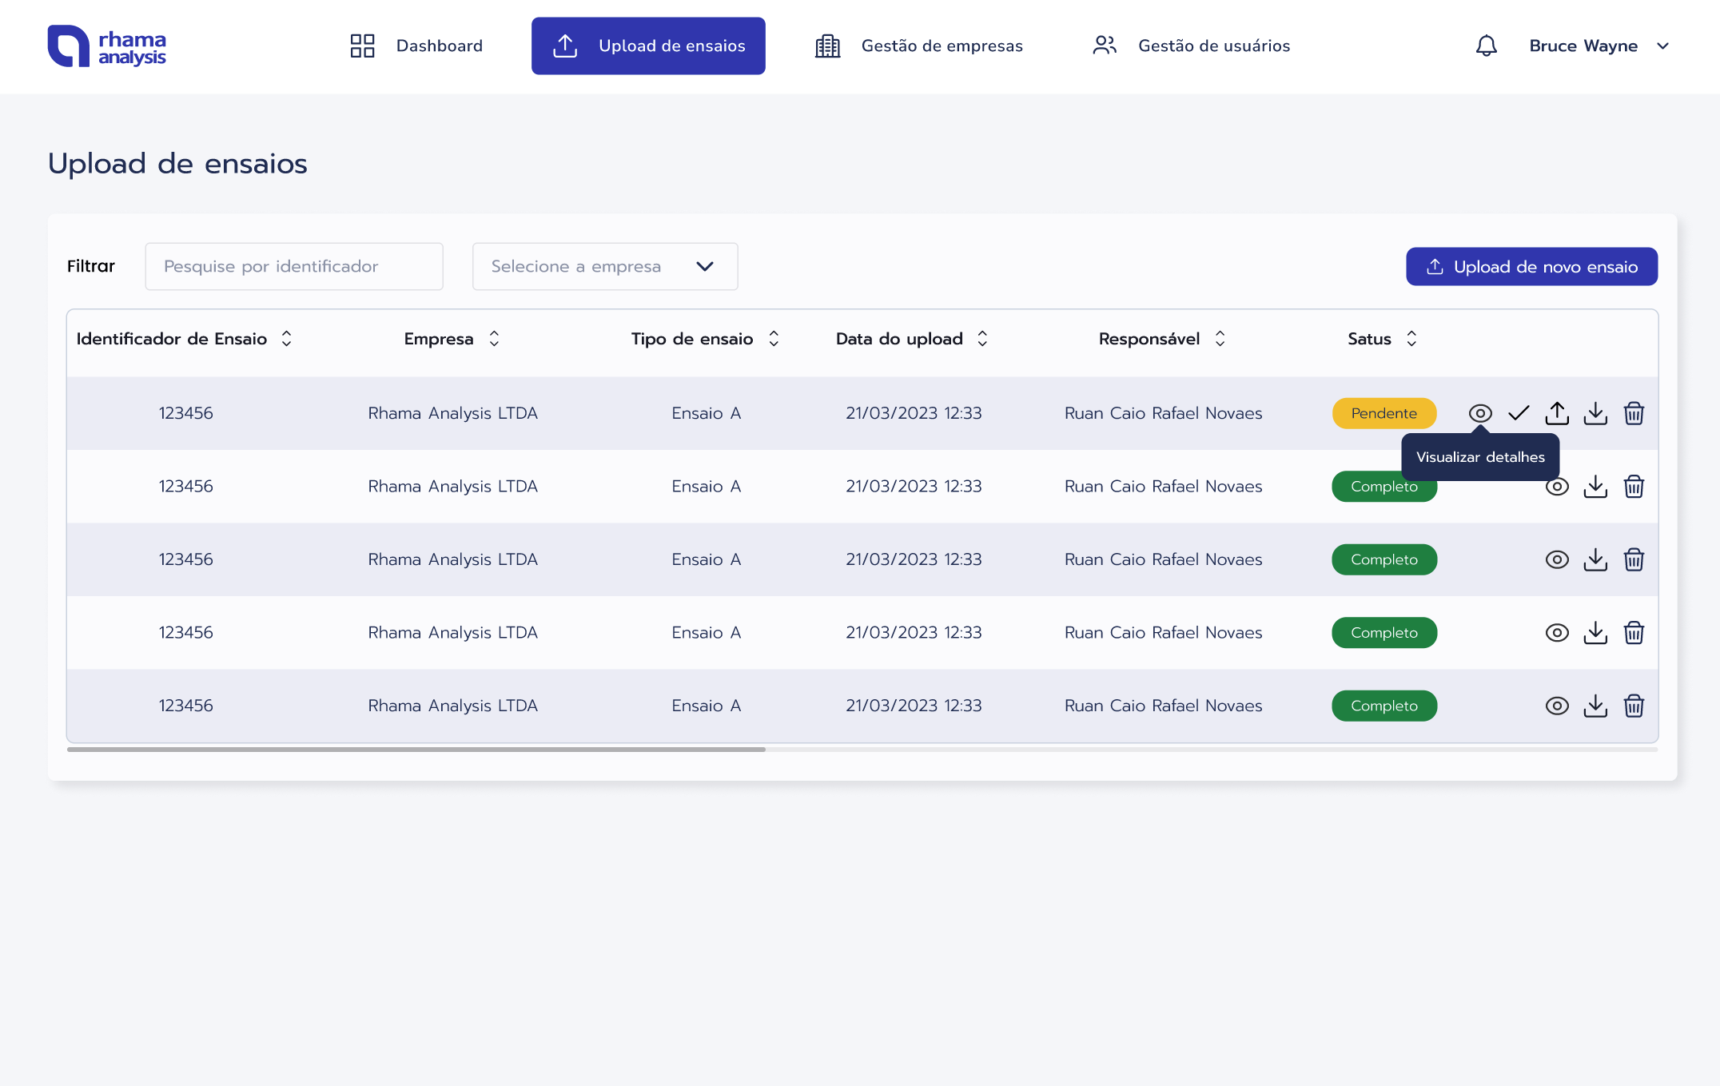The width and height of the screenshot is (1720, 1086).
Task: Delete the Pendente row with trash icon
Action: (1634, 413)
